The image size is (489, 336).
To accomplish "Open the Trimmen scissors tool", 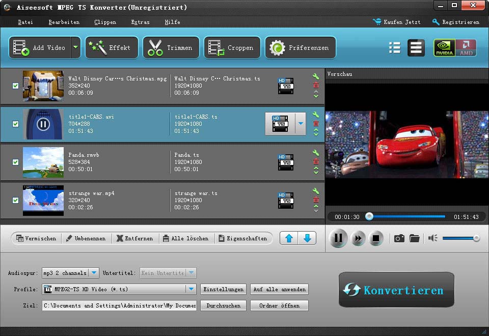I will 171,48.
